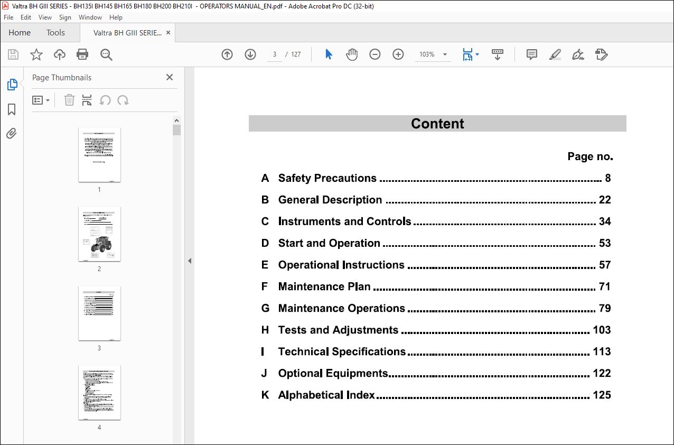
Task: Click the General Description entry
Action: [436, 200]
